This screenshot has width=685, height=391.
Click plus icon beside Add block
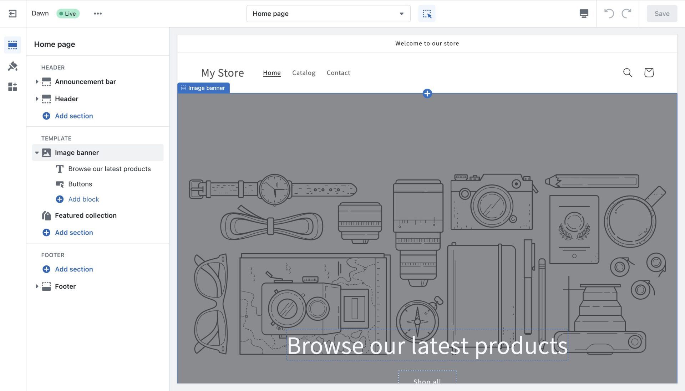pyautogui.click(x=60, y=199)
